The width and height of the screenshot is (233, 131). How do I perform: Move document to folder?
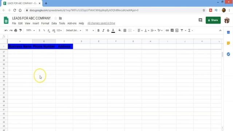(x=60, y=18)
